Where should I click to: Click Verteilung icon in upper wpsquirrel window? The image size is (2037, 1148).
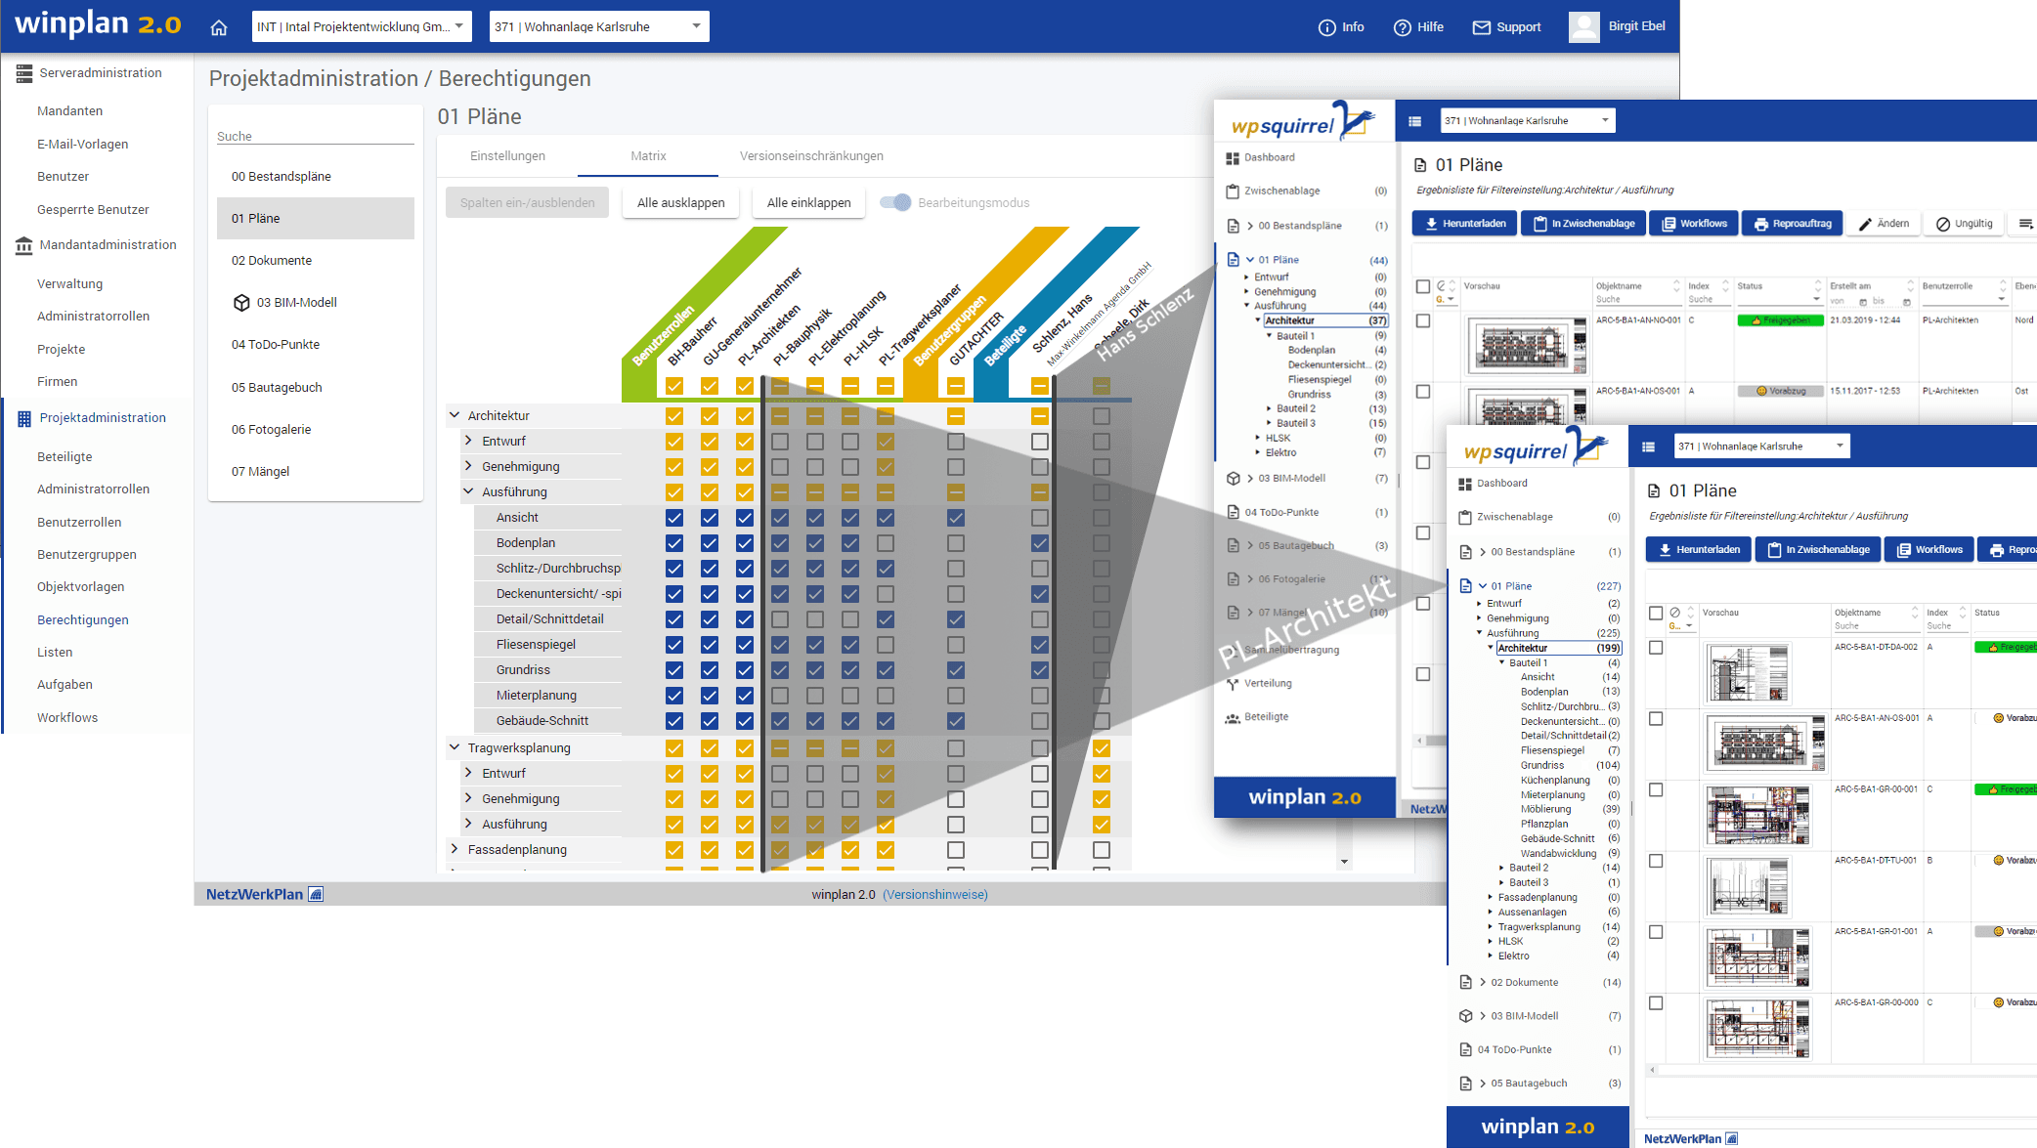[x=1233, y=684]
